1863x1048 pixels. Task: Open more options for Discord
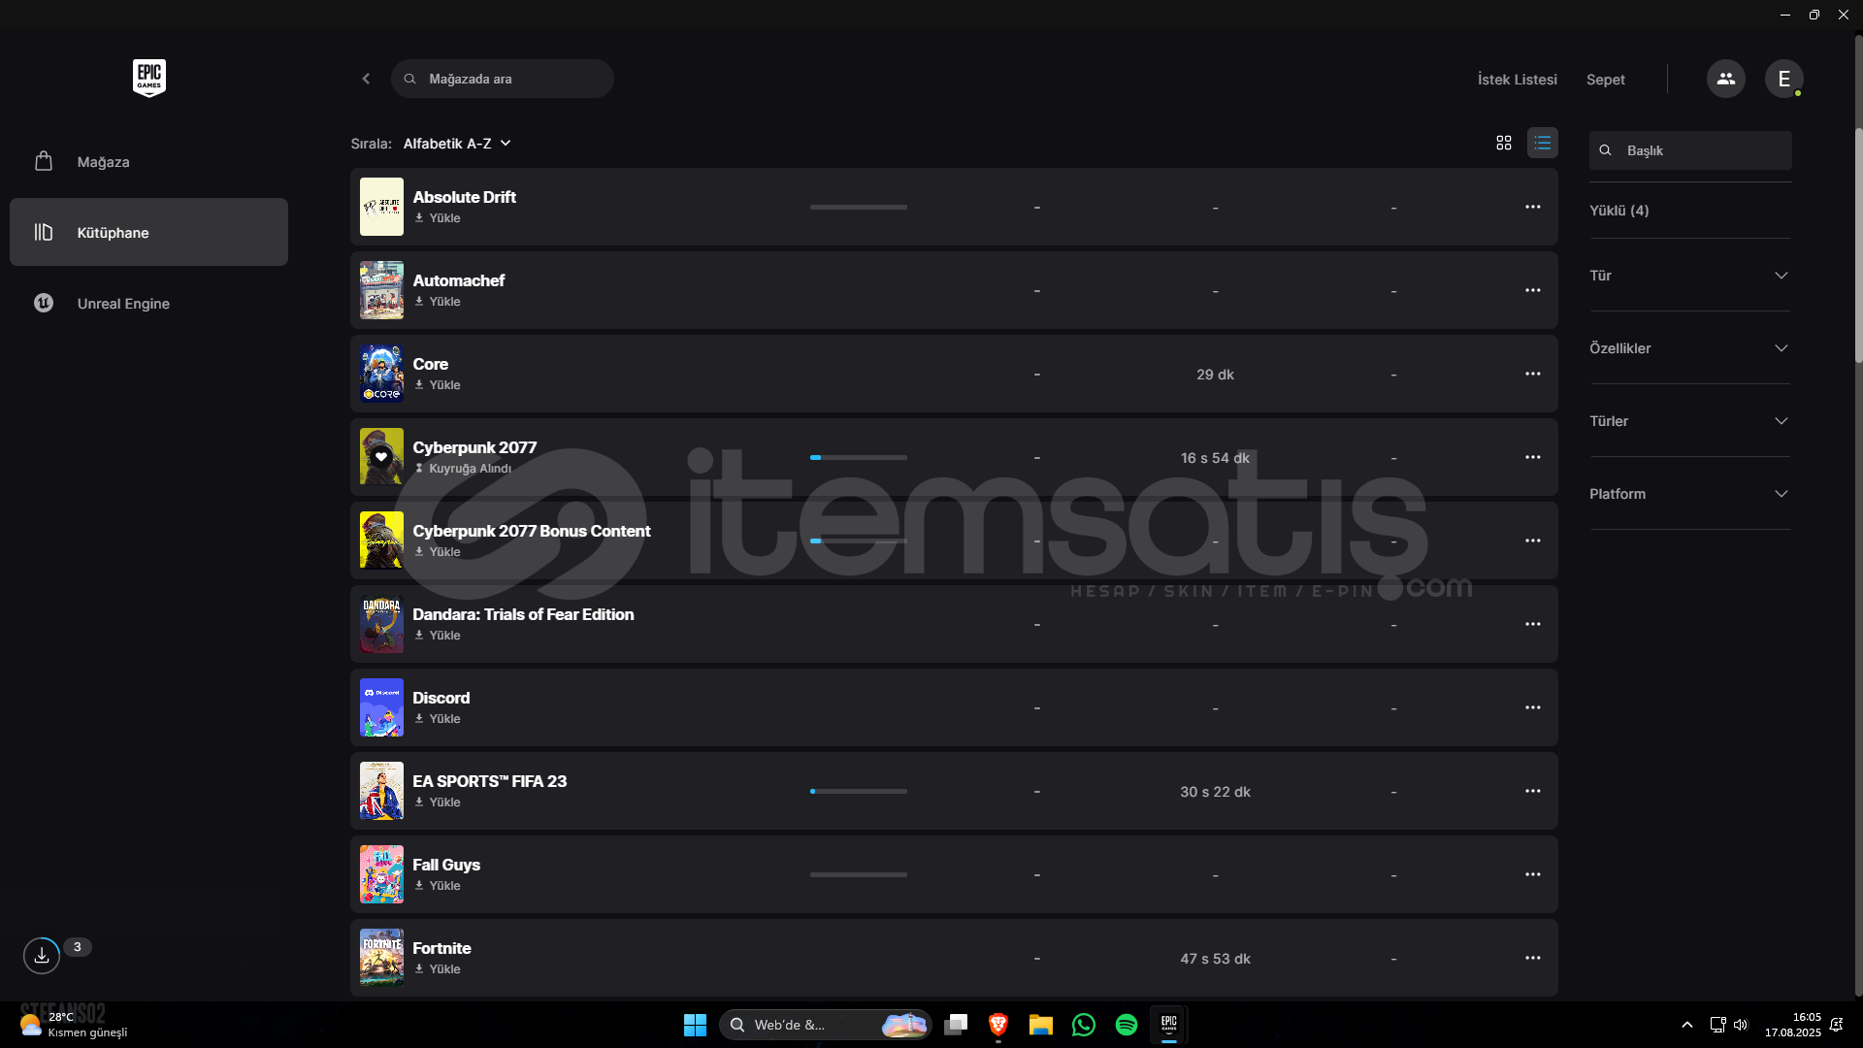coord(1533,707)
